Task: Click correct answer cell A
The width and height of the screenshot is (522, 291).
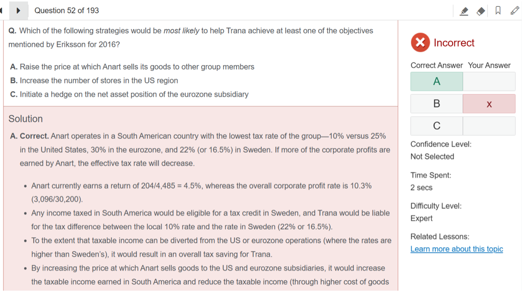Action: point(437,82)
